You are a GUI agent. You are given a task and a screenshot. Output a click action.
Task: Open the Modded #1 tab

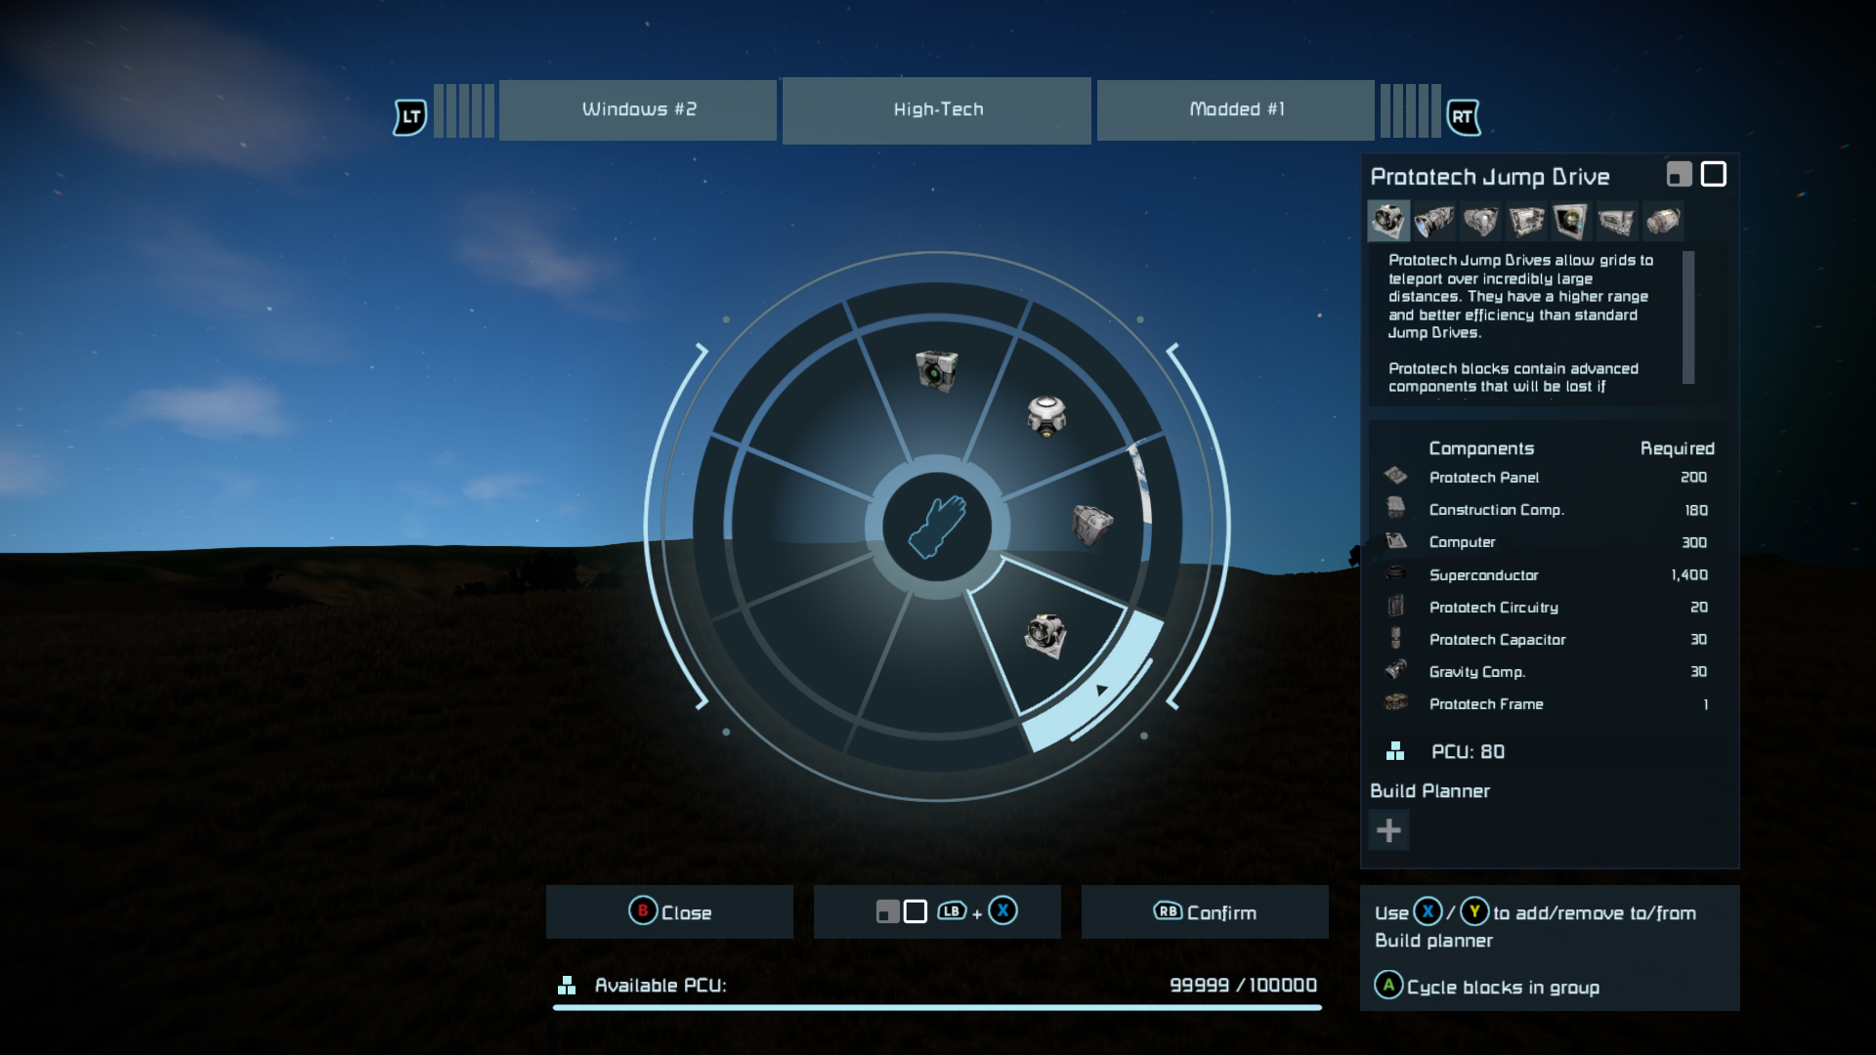pos(1235,110)
